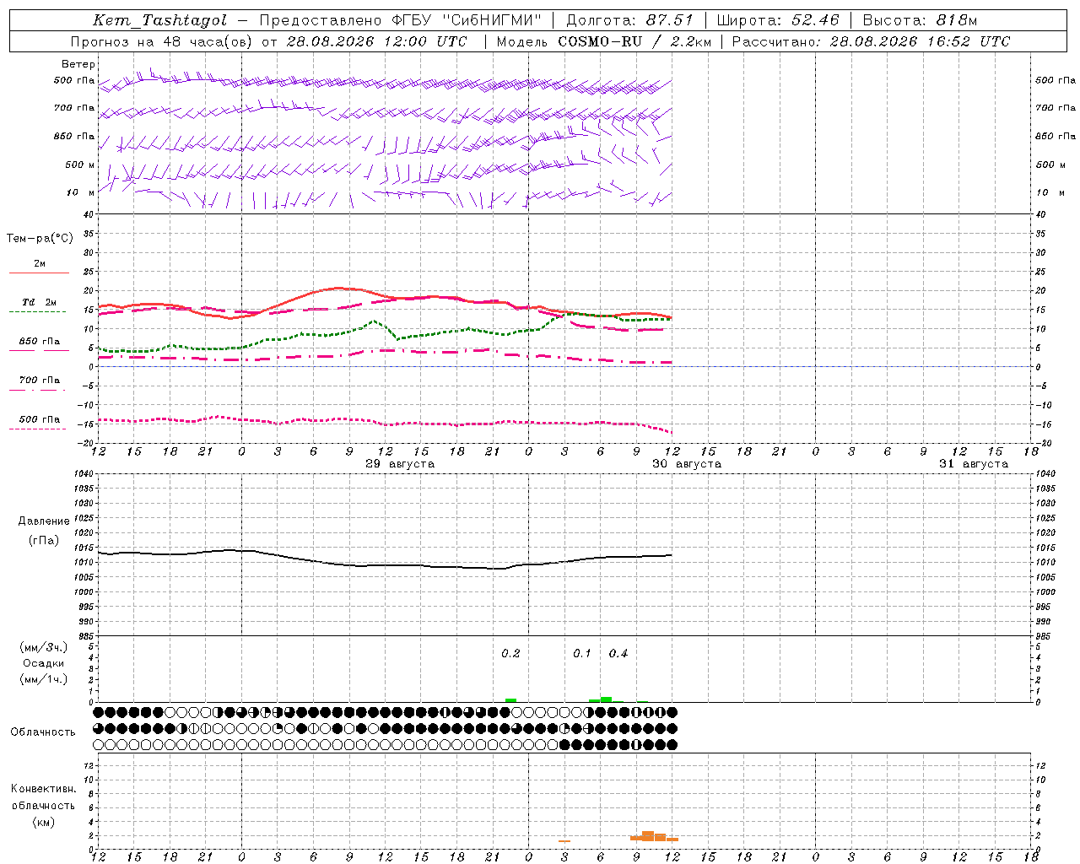Click the 500 гПа temperature legend entry
Screen dimensions: 1080x864
[39, 423]
